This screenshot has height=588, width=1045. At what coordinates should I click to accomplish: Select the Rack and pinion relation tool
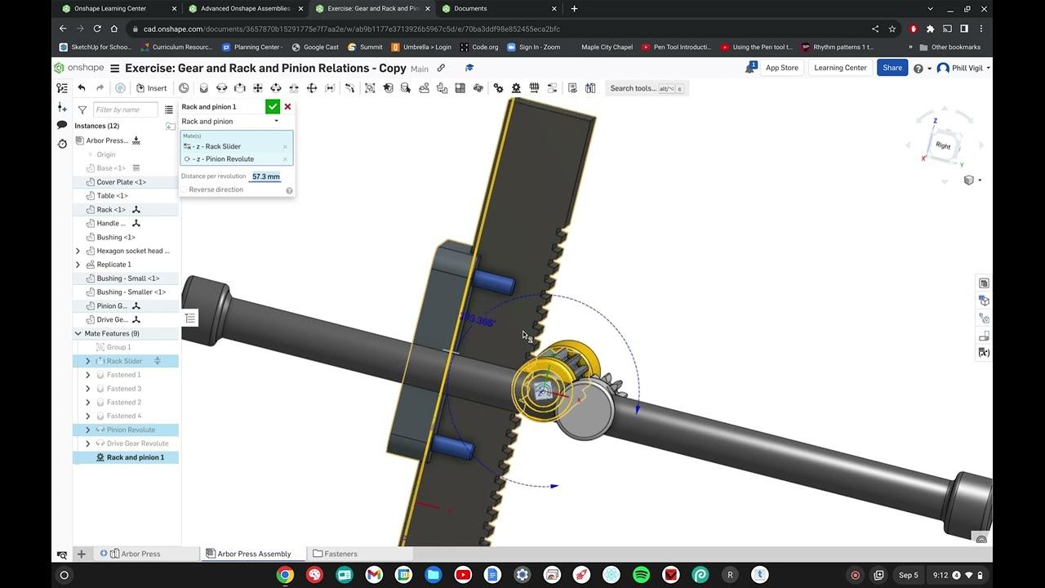click(516, 88)
